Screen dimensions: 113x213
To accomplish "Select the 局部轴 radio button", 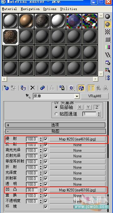I will point(56,107).
